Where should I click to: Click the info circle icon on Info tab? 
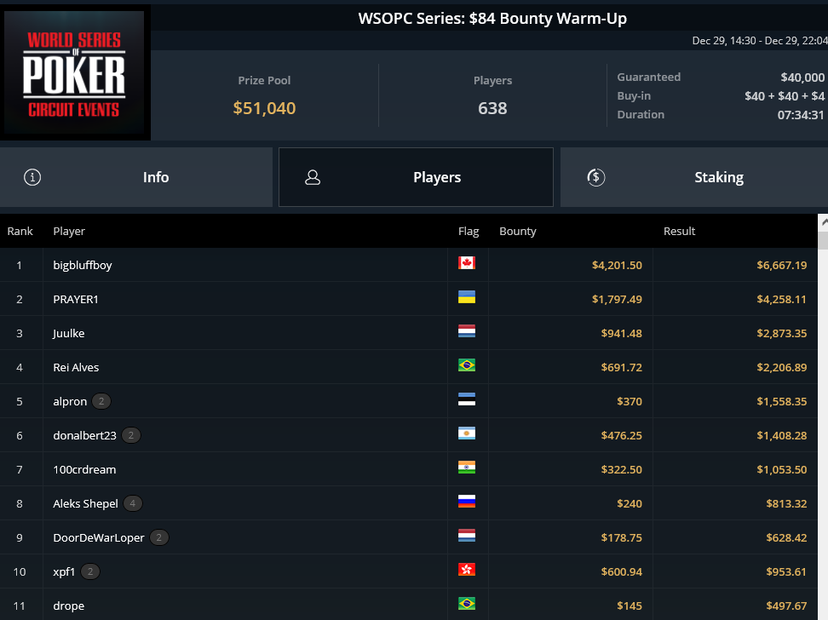pyautogui.click(x=32, y=177)
